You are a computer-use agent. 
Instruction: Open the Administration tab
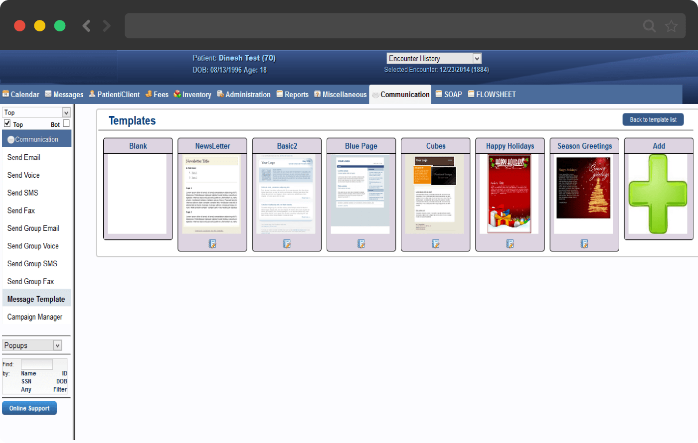click(244, 95)
